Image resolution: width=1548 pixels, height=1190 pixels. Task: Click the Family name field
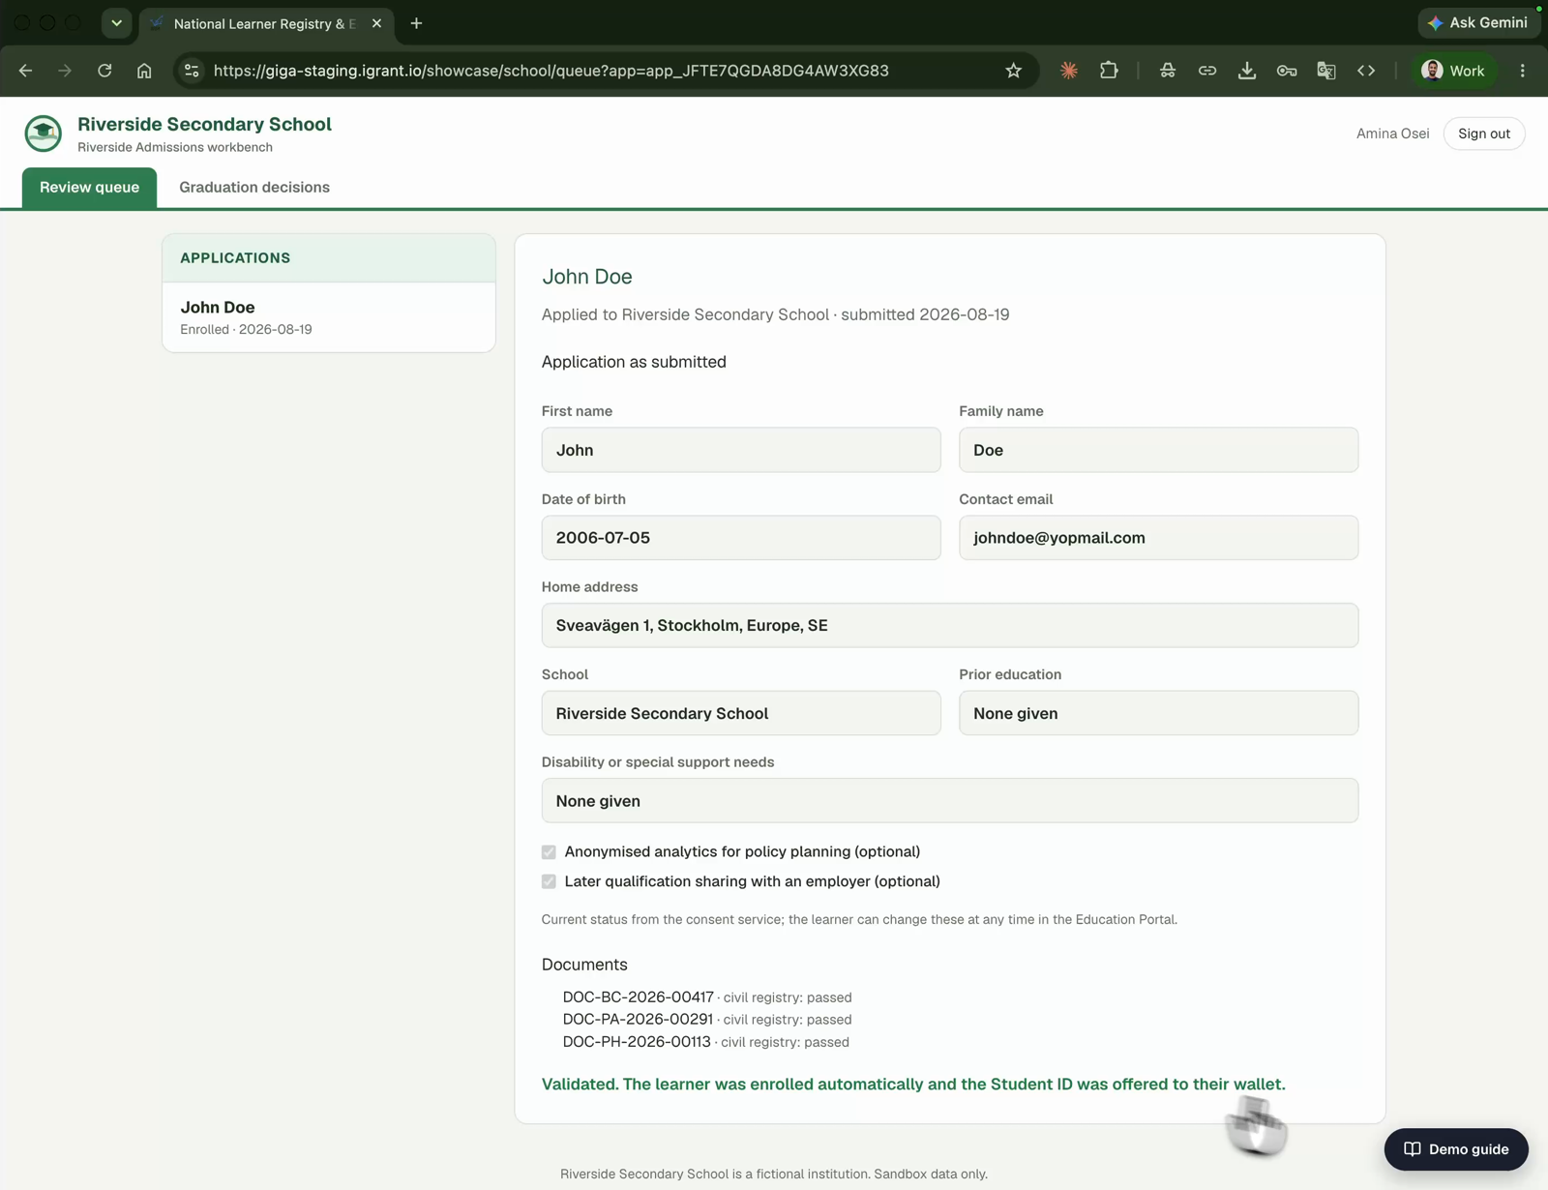coord(1158,450)
